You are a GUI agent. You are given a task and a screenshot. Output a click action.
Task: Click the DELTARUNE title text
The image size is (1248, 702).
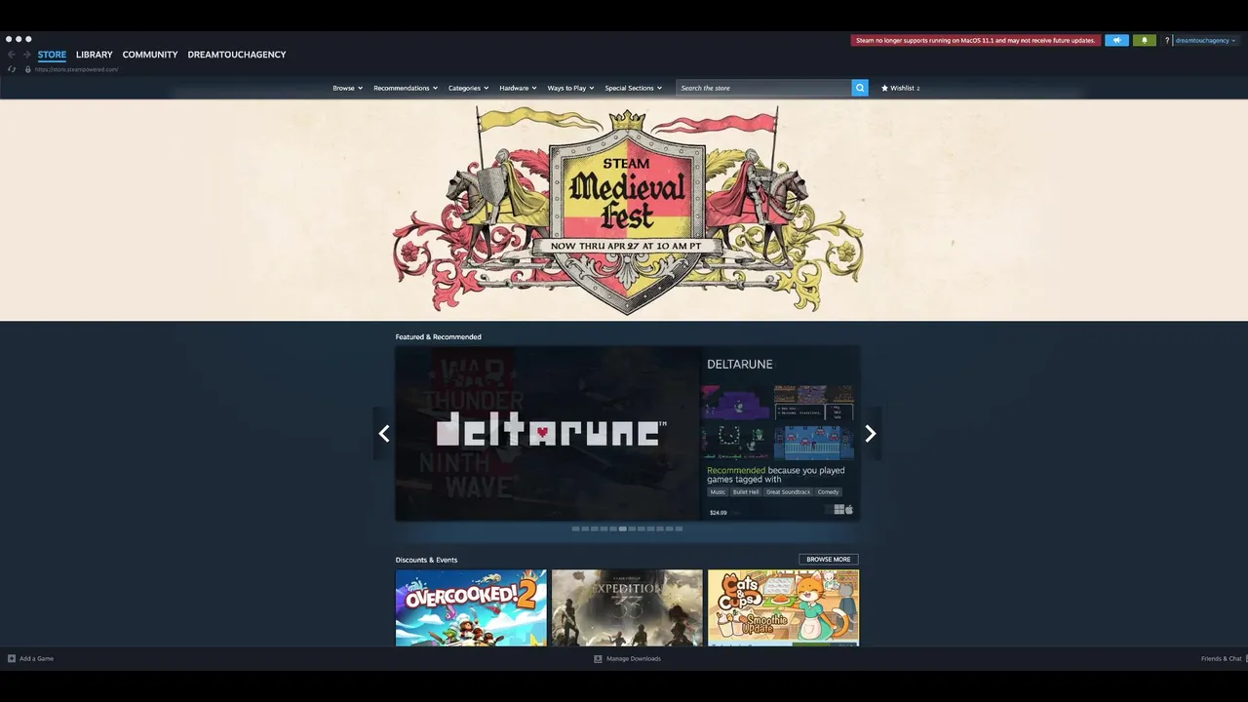(740, 364)
